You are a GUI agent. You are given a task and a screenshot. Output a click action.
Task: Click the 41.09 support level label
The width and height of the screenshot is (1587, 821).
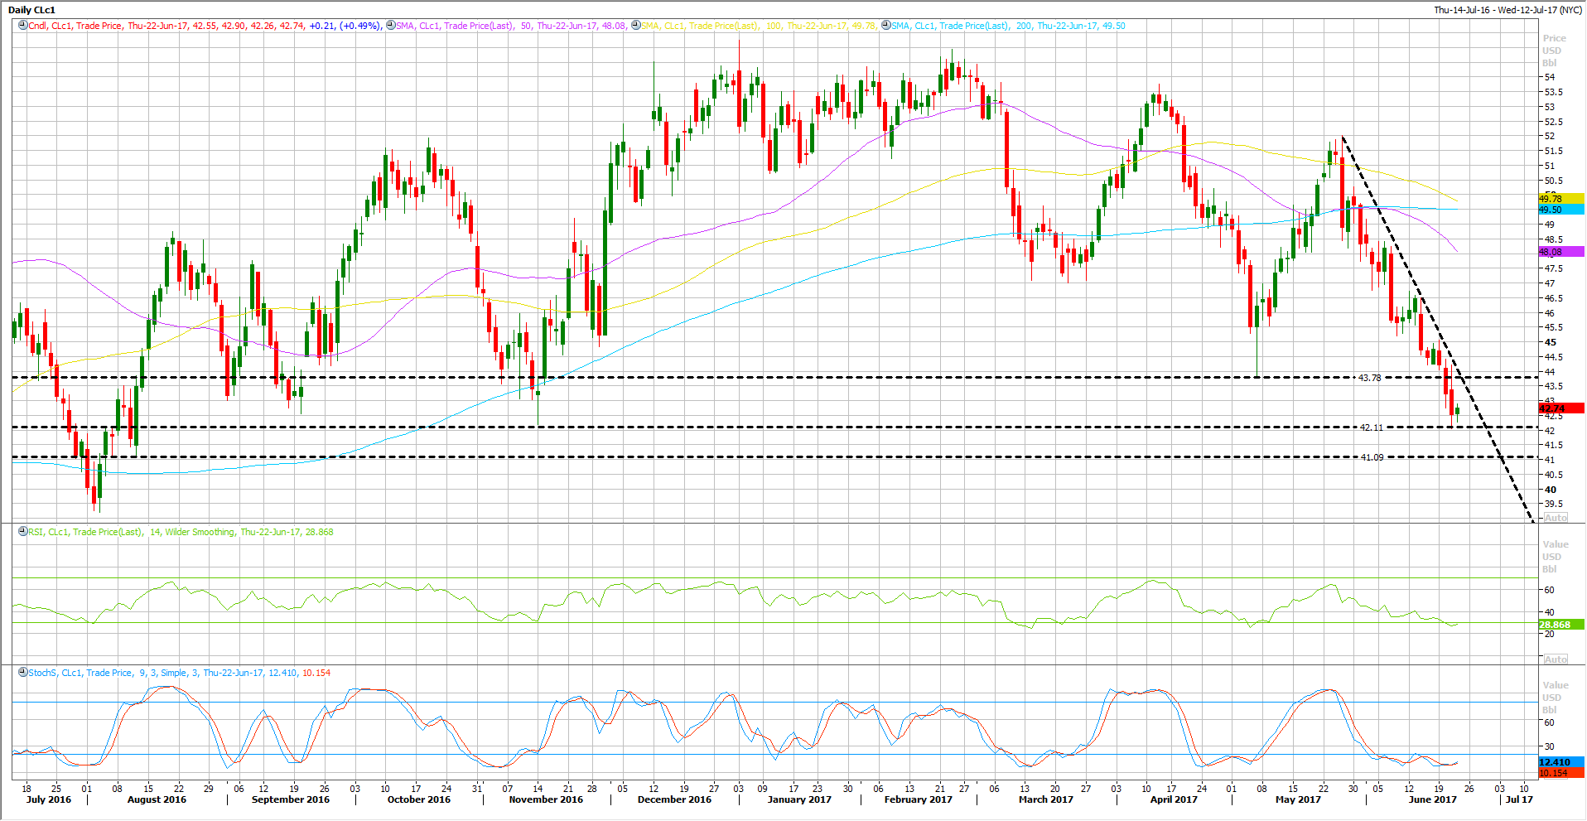click(x=1372, y=457)
